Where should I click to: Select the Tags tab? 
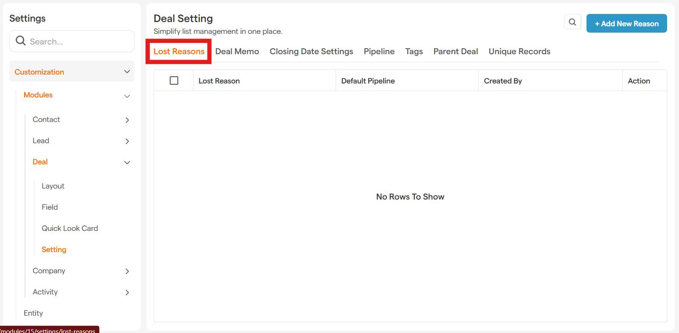coord(414,51)
